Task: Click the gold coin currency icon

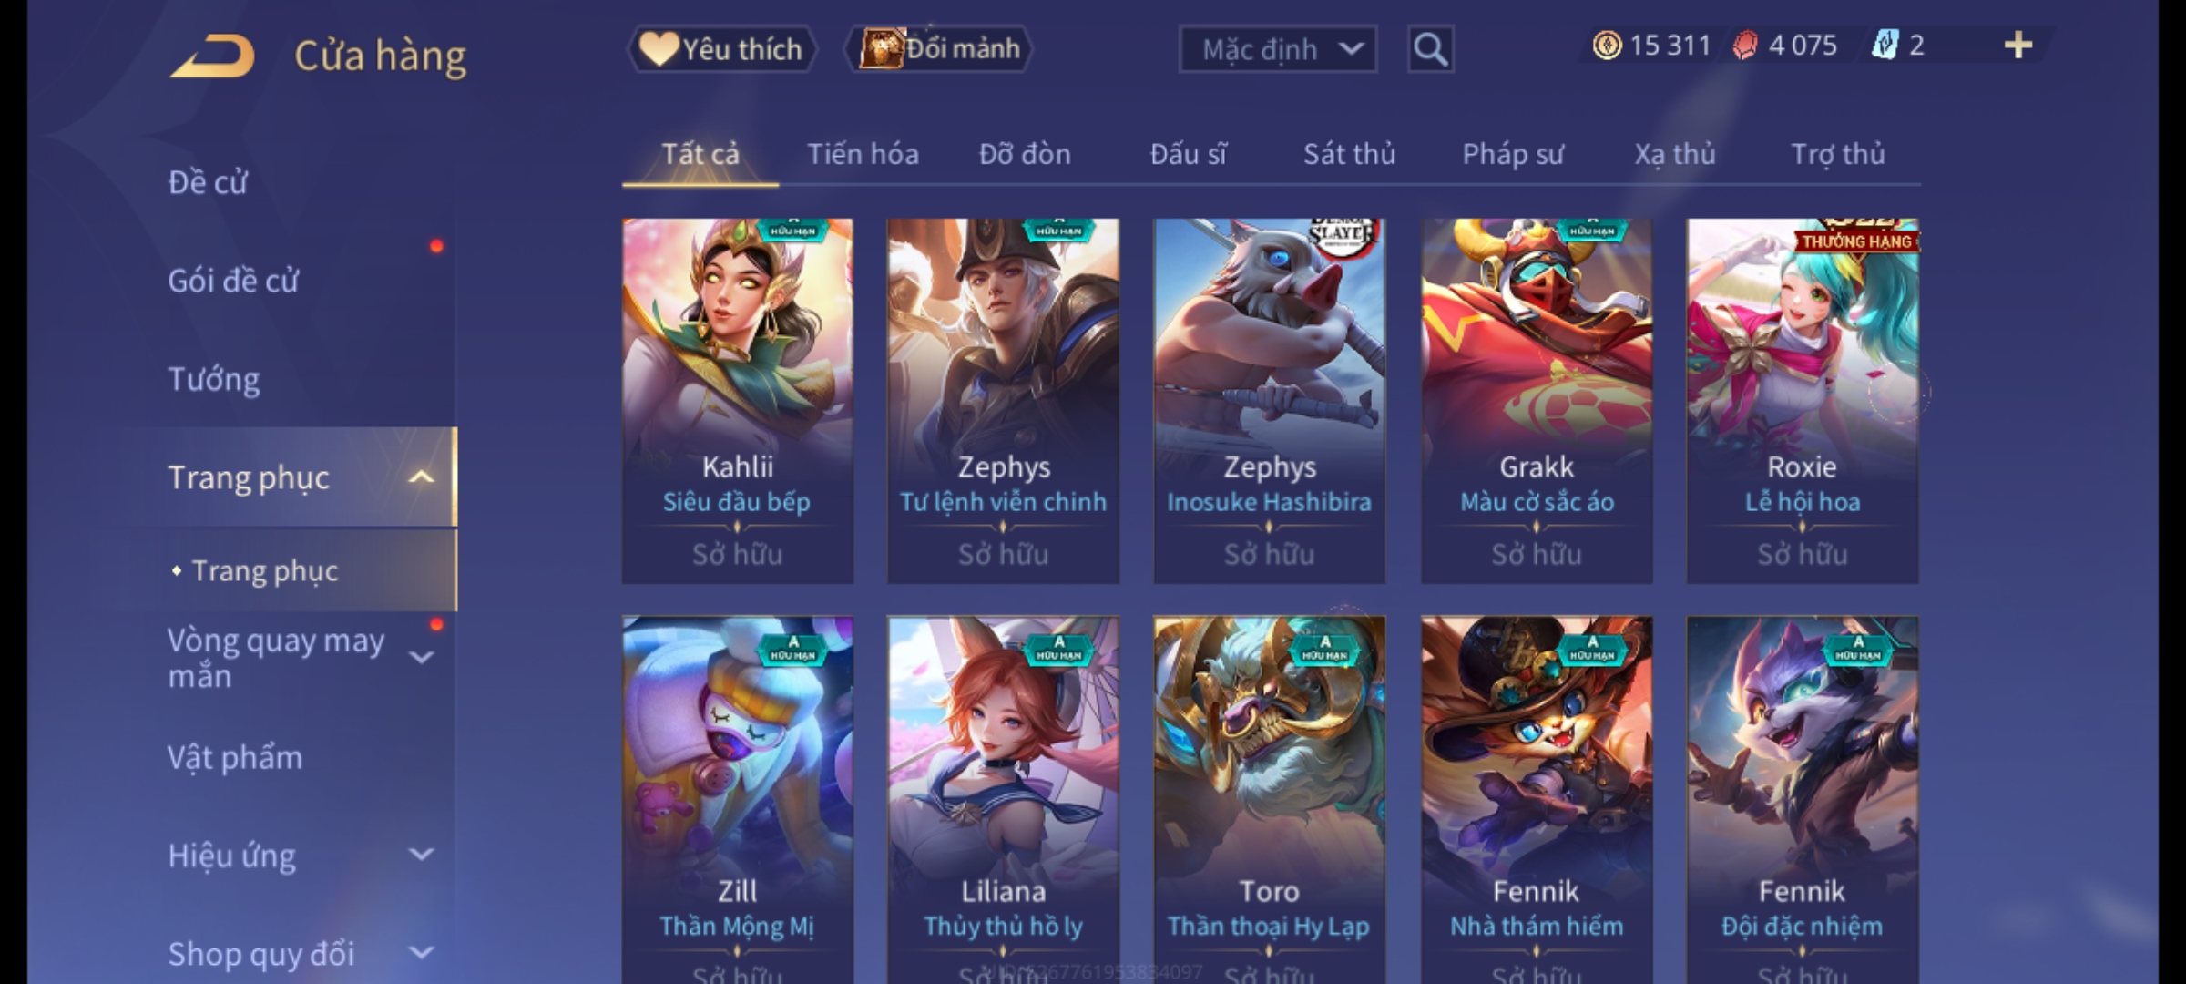Action: [1607, 46]
